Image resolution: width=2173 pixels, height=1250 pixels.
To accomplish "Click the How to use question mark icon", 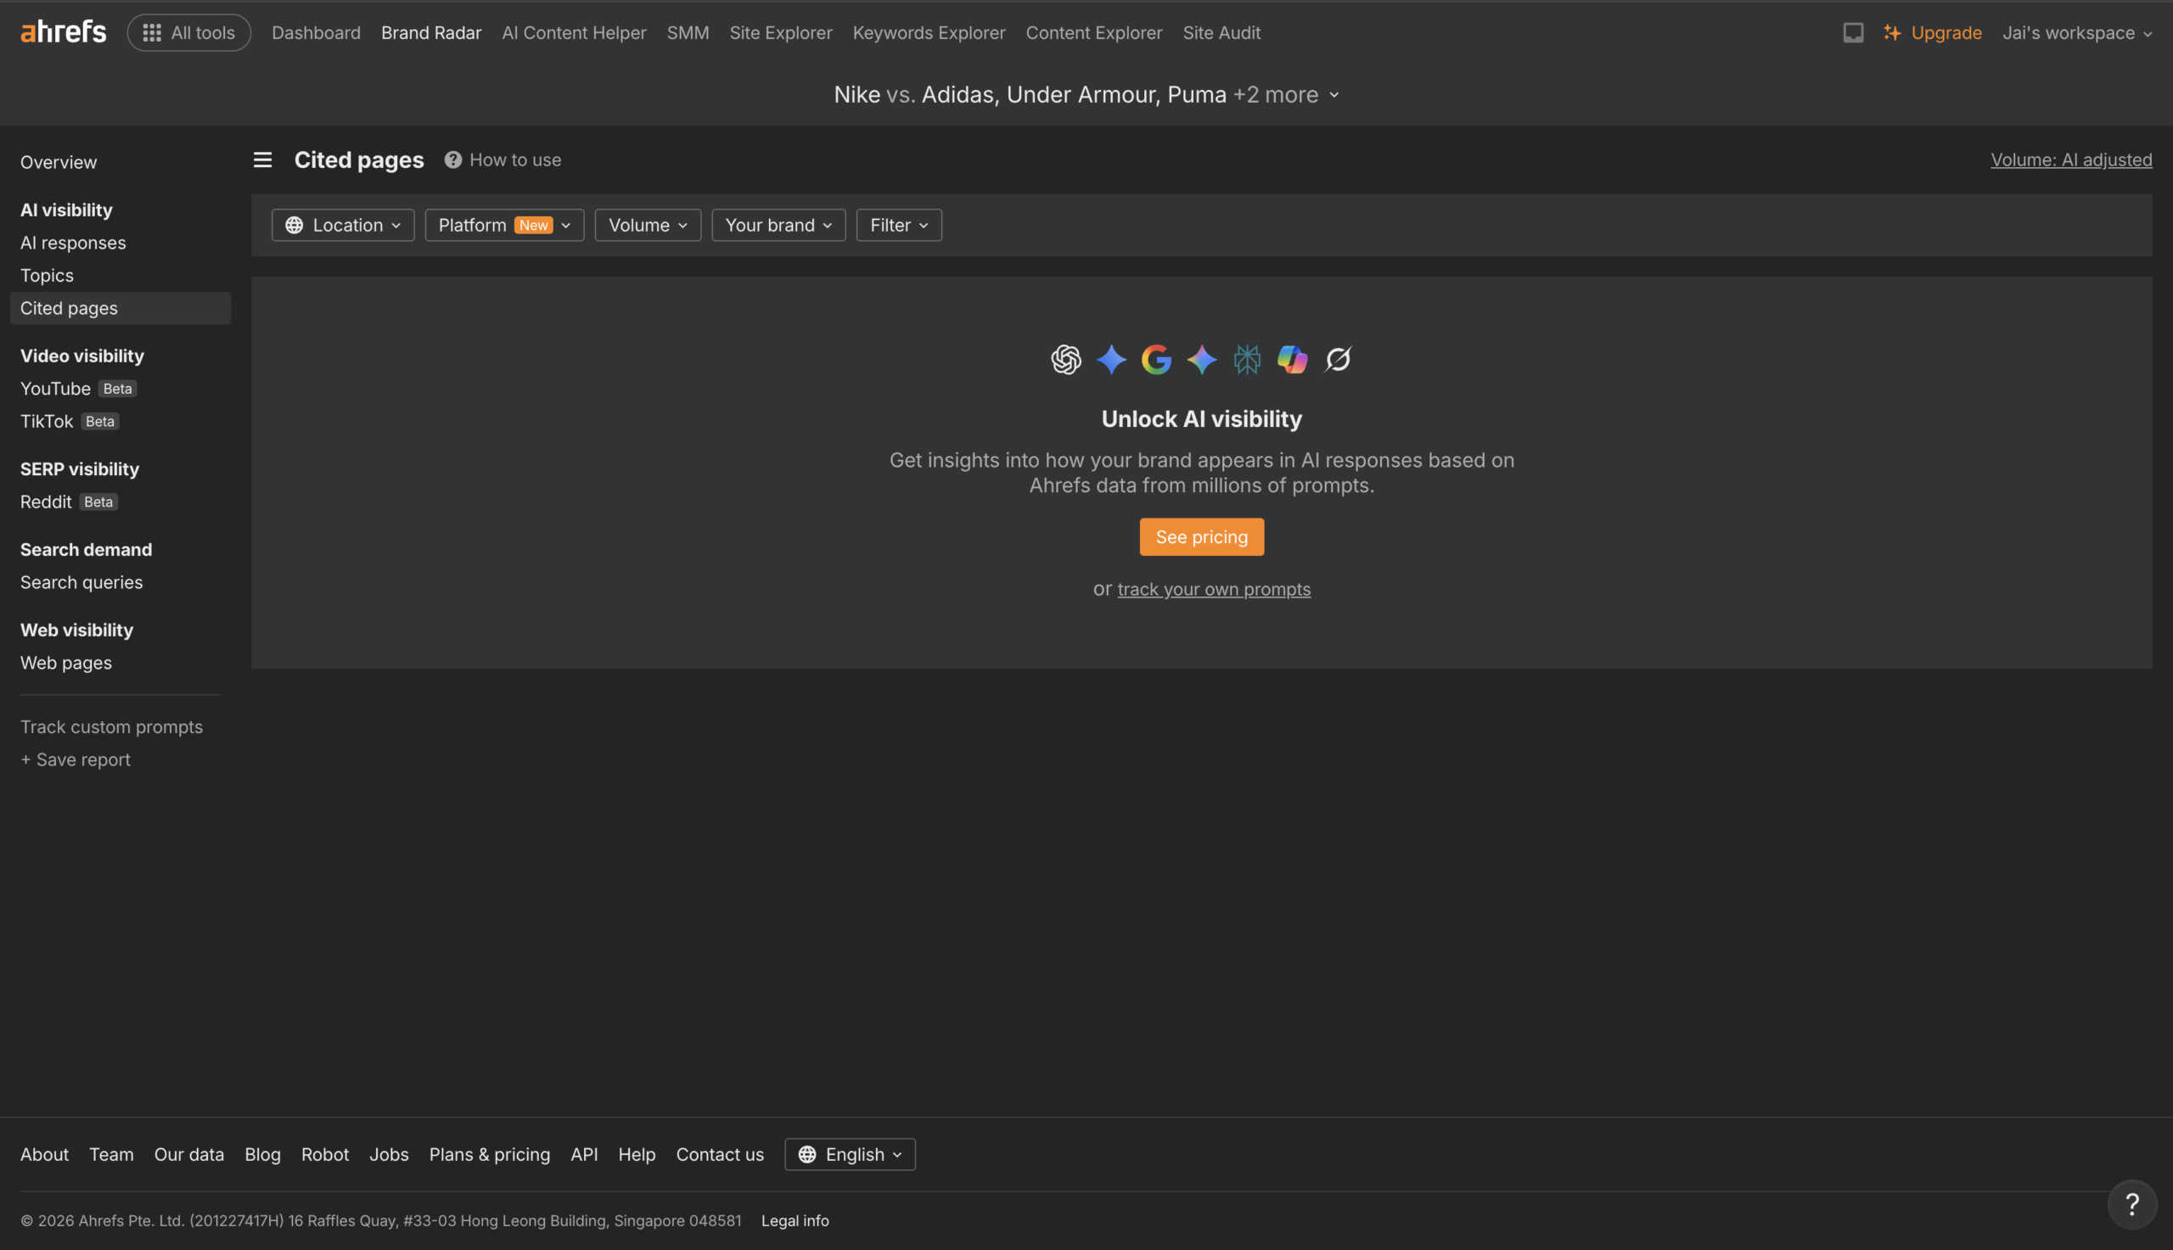I will click(x=453, y=160).
